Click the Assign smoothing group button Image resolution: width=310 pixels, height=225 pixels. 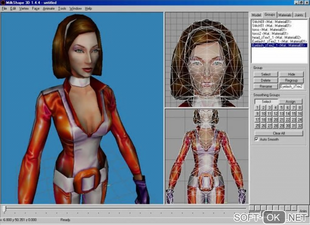point(291,102)
